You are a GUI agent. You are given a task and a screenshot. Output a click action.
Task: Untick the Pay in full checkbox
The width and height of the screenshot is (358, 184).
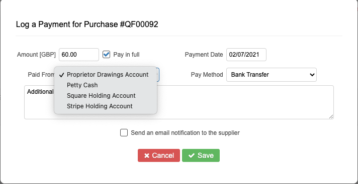[107, 55]
